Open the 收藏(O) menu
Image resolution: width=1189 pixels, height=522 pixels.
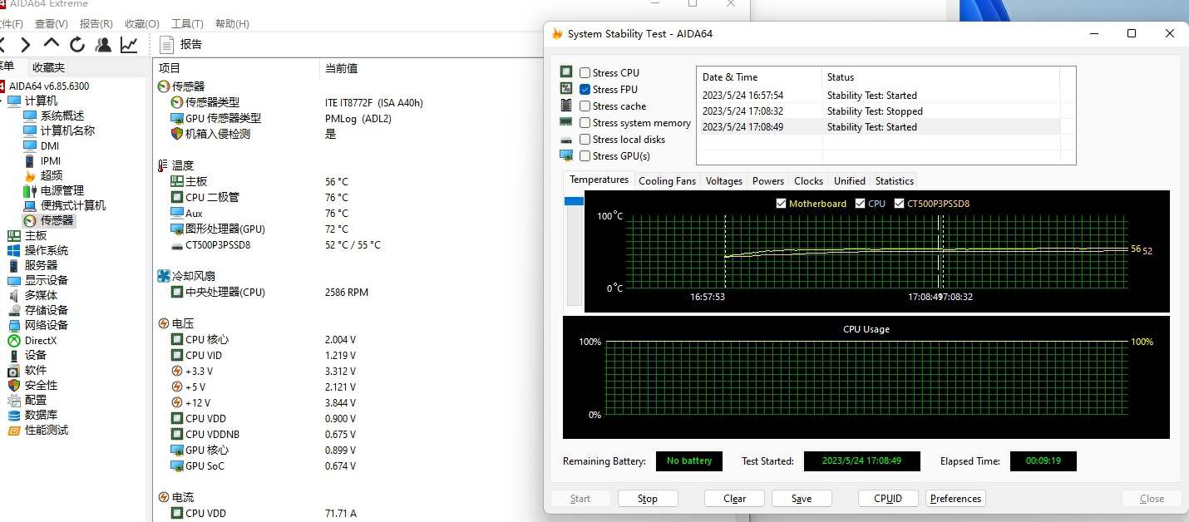[141, 24]
